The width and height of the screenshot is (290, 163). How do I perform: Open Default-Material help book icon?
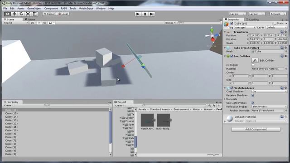282,117
